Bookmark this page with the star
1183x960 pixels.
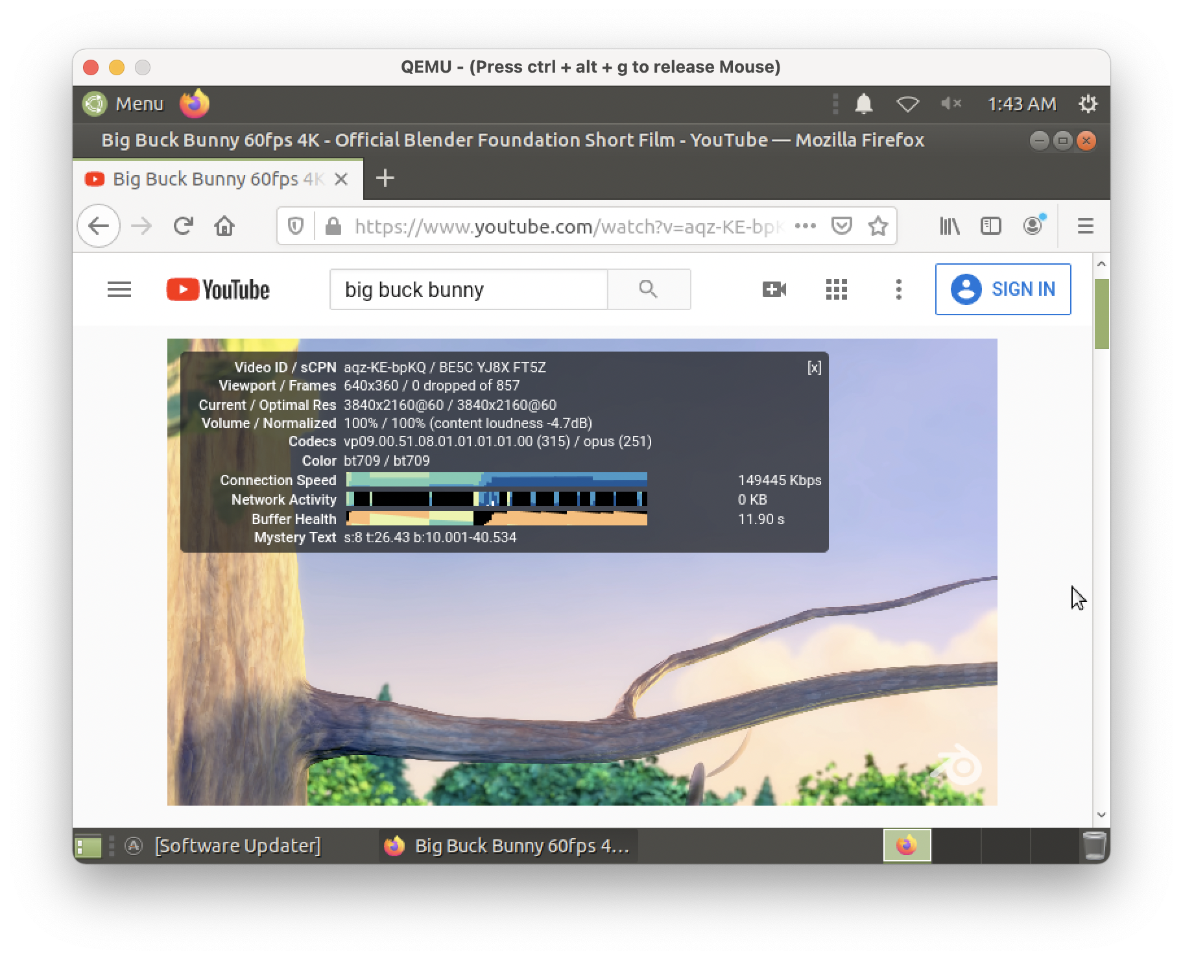pyautogui.click(x=878, y=226)
